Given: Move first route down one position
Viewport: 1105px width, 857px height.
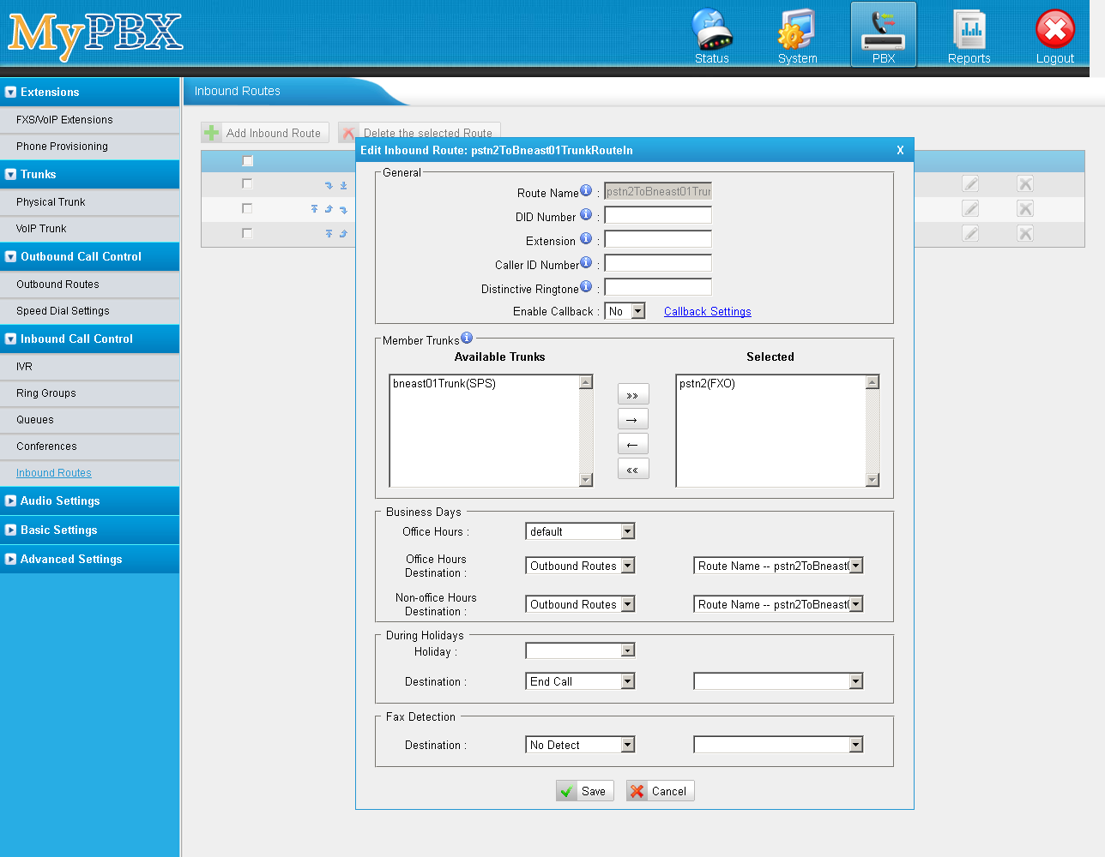Looking at the screenshot, I should coord(329,185).
